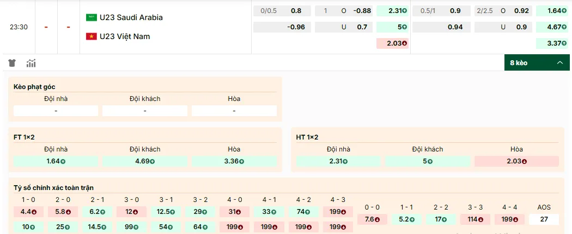
Task: Click the 0/0.5 handicap odds 0.8
Action: (281, 11)
